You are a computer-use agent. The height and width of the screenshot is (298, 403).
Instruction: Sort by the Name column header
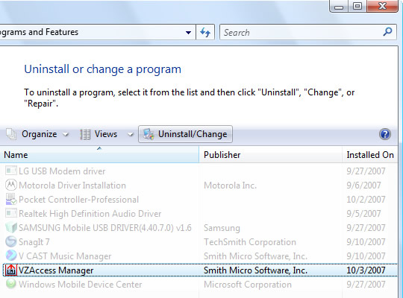pyautogui.click(x=99, y=155)
